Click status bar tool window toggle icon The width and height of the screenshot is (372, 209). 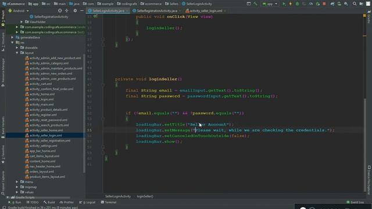tap(4, 207)
